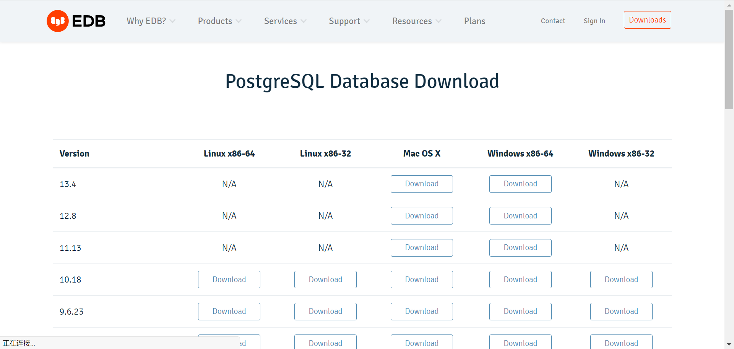Select the 13.4 version cell

tap(68, 184)
